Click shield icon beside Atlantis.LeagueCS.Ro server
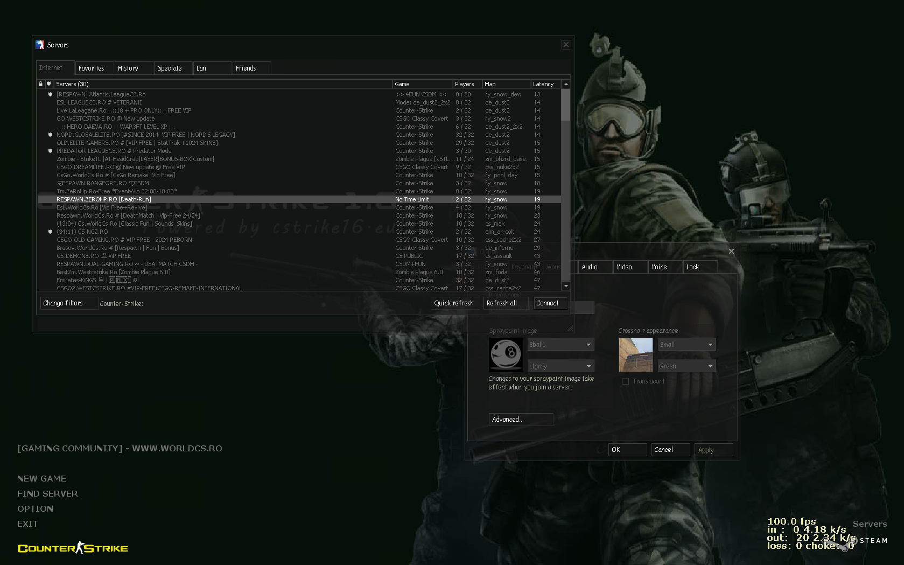The width and height of the screenshot is (904, 565). (x=51, y=94)
